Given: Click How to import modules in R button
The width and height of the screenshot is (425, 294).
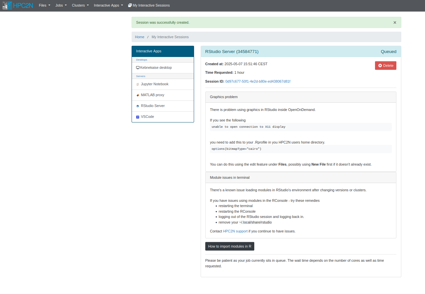Looking at the screenshot, I should coord(230,246).
